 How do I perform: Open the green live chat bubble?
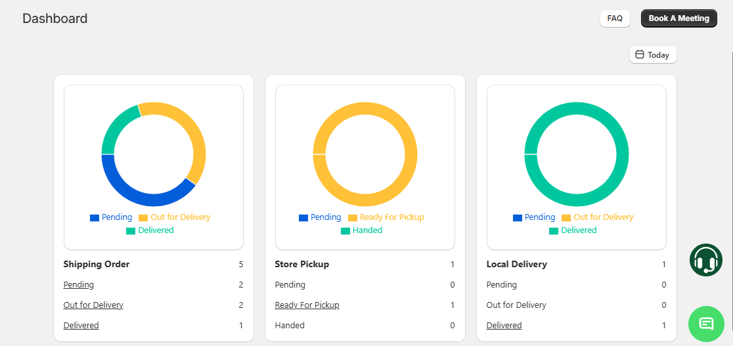[x=705, y=324]
